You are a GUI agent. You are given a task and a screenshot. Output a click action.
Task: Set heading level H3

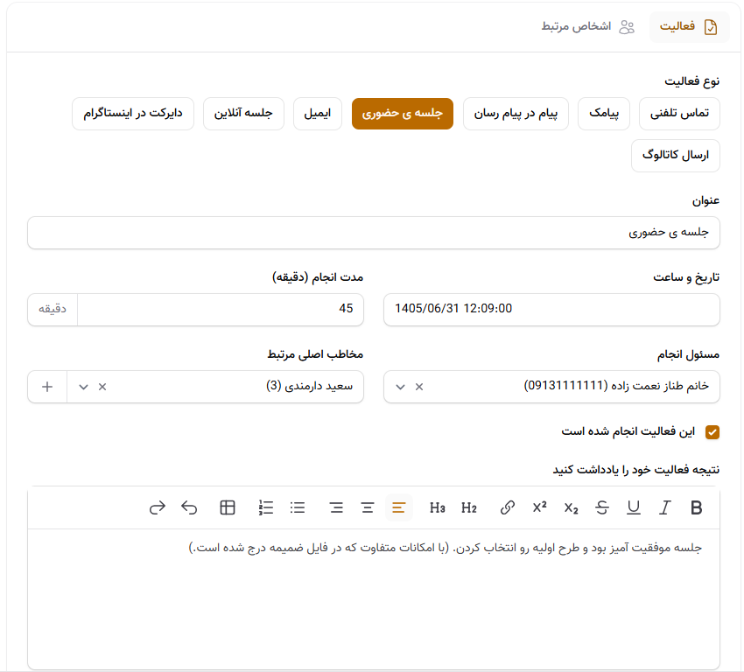[437, 507]
